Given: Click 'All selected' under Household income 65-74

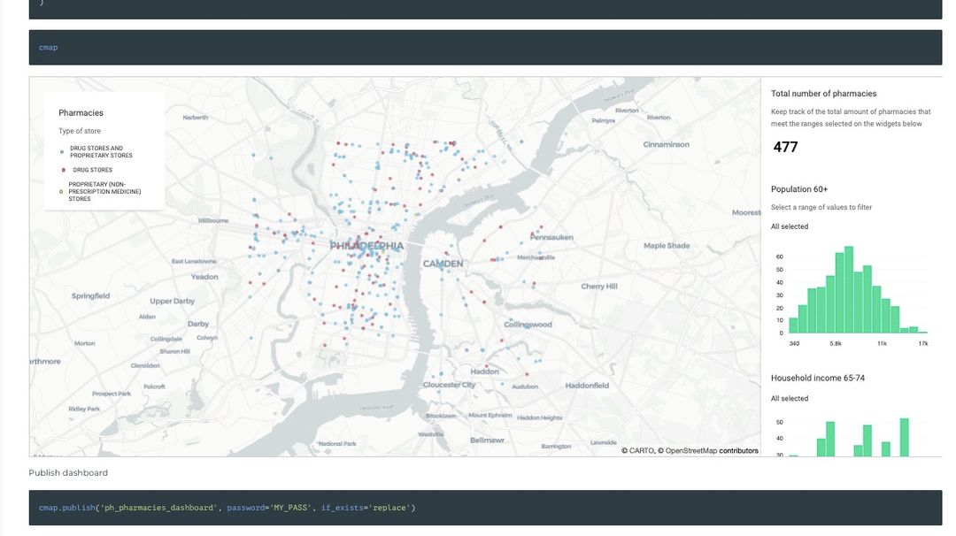Looking at the screenshot, I should pos(789,398).
